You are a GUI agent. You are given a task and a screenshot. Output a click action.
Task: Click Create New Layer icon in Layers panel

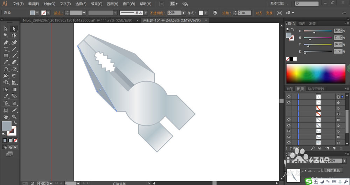pyautogui.click(x=334, y=148)
